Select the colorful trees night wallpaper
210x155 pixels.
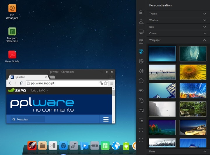click(x=162, y=127)
